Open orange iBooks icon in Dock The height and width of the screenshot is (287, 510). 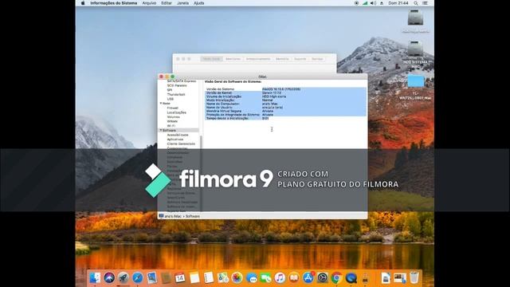294,277
